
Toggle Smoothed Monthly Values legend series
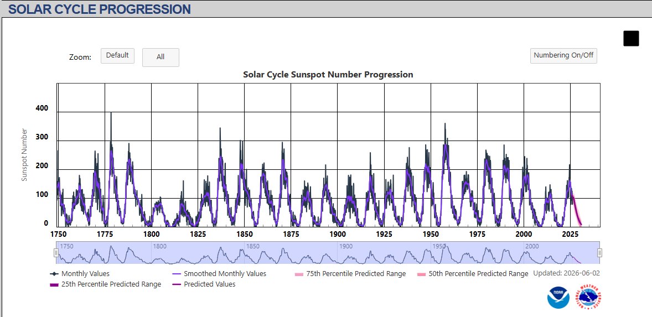[x=219, y=274]
